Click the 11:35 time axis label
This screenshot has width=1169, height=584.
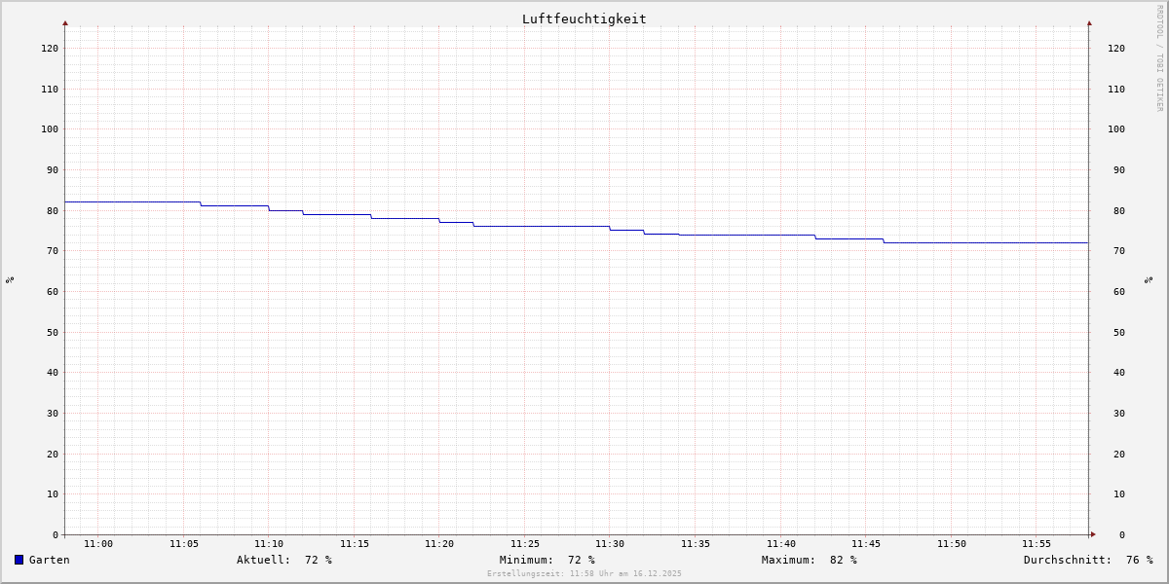tap(696, 544)
